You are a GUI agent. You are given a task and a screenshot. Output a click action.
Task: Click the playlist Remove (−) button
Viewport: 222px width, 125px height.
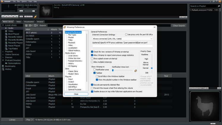(x=195, y=88)
